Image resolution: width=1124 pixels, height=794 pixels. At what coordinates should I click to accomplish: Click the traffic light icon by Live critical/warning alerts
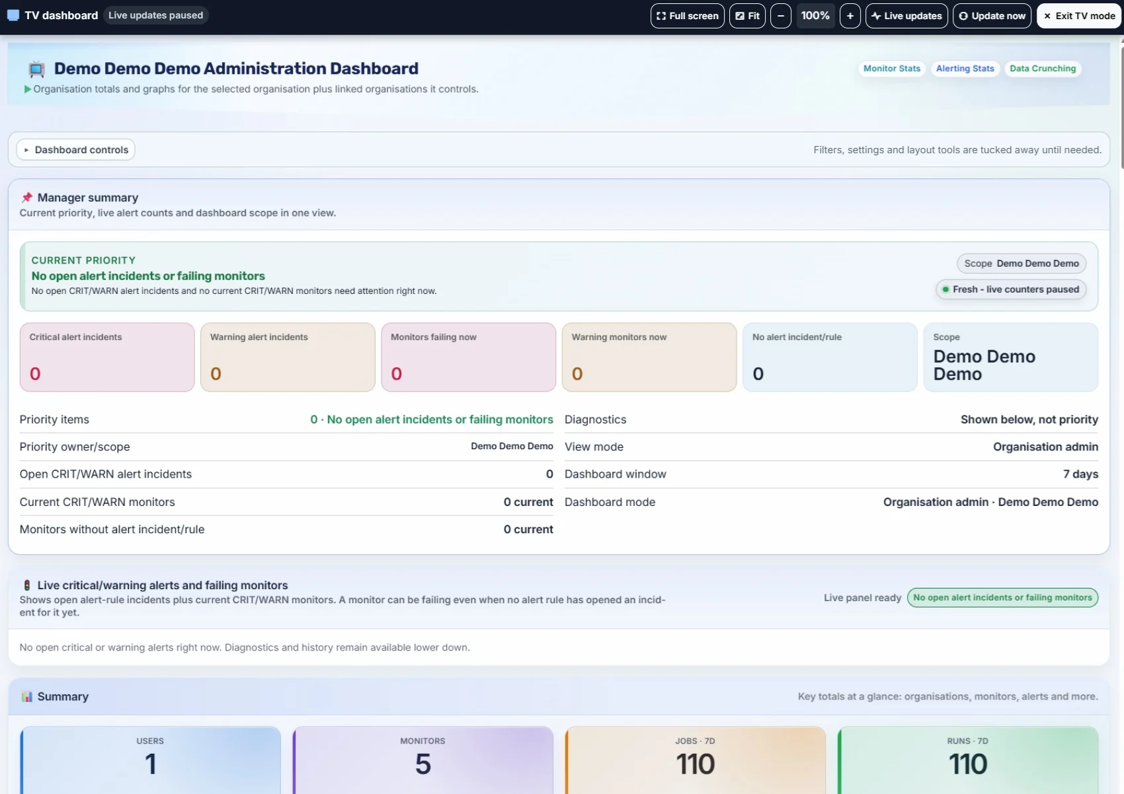tap(27, 585)
